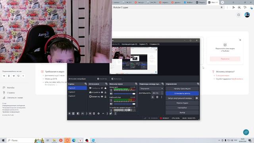Click the bookmark icon in browser address bar
The image size is (254, 143).
[x=221, y=8]
